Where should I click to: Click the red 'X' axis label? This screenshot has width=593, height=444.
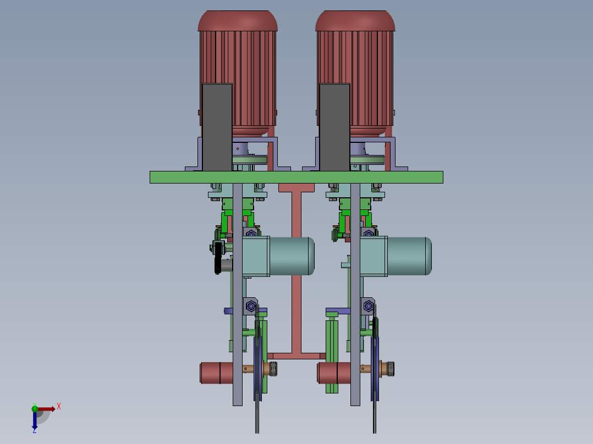59,407
